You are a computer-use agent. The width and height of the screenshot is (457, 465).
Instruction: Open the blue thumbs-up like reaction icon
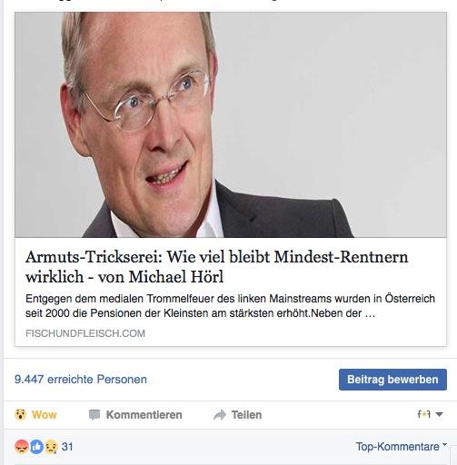36,447
